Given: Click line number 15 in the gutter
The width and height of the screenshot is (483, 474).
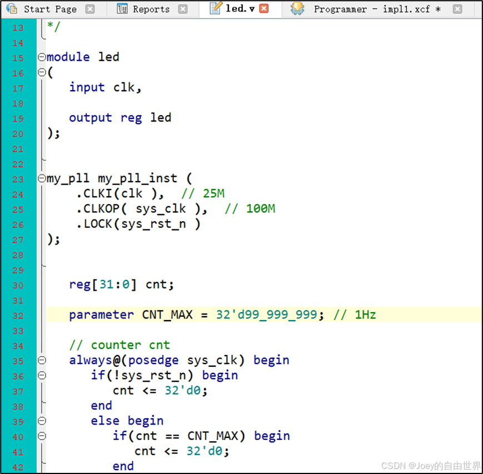Looking at the screenshot, I should (x=18, y=58).
